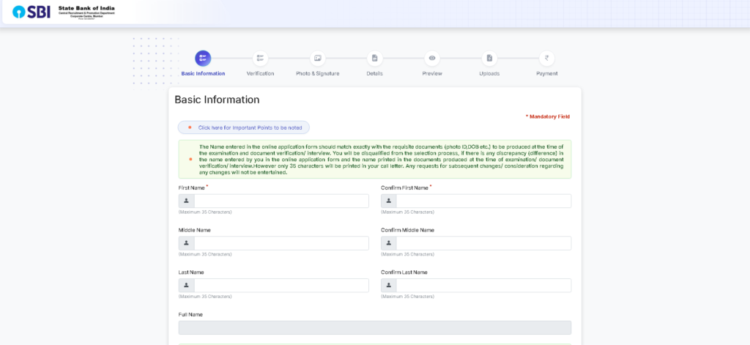This screenshot has height=345, width=750.
Task: Switch to the Payment label
Action: pos(546,74)
